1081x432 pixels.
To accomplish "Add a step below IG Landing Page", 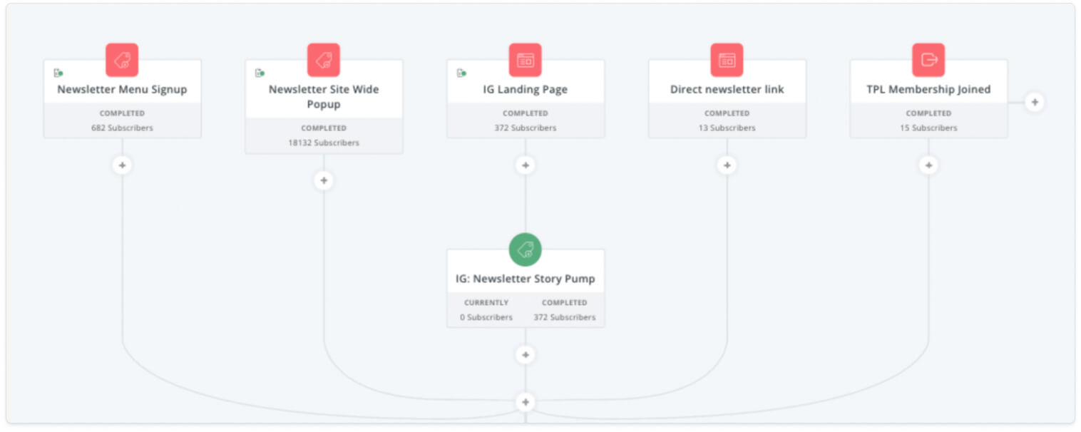I will [x=526, y=165].
